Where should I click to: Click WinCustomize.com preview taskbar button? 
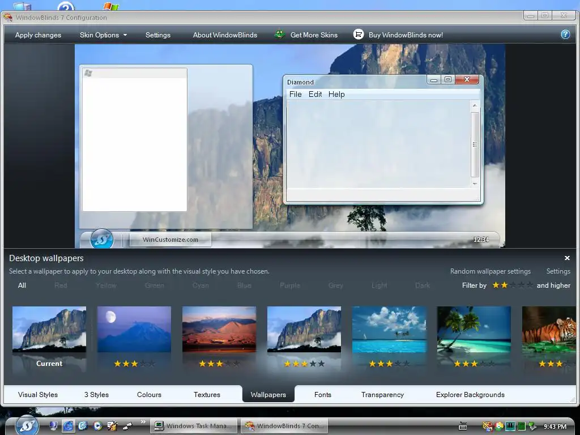coord(170,240)
